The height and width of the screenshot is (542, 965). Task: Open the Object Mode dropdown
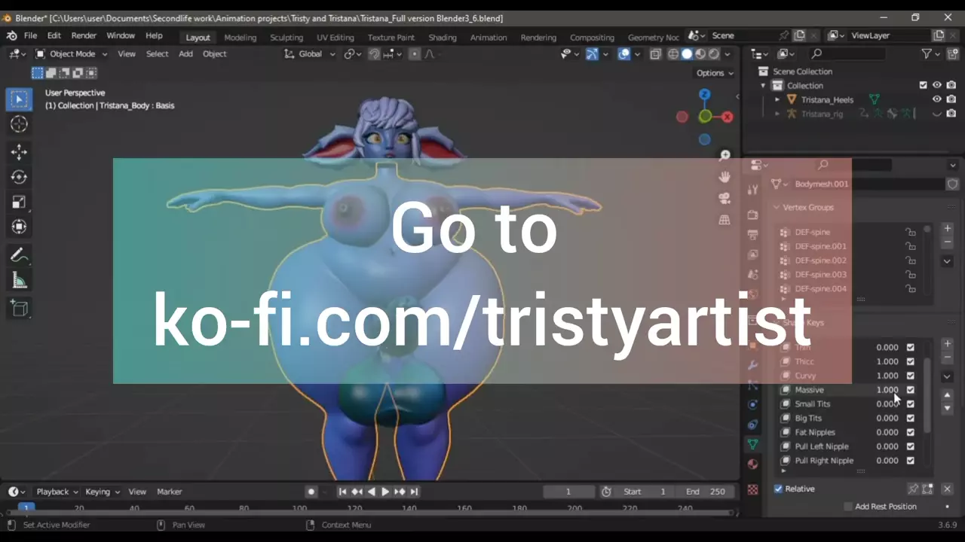[x=72, y=54]
